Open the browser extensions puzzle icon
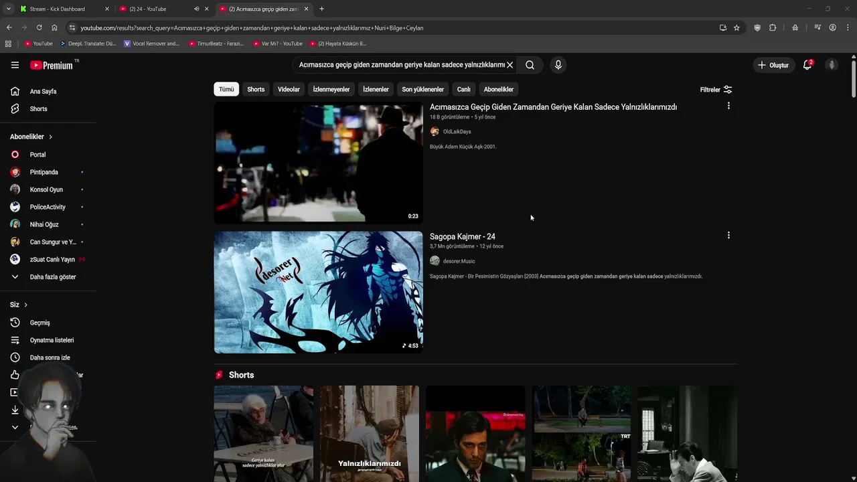This screenshot has width=857, height=482. (x=773, y=27)
